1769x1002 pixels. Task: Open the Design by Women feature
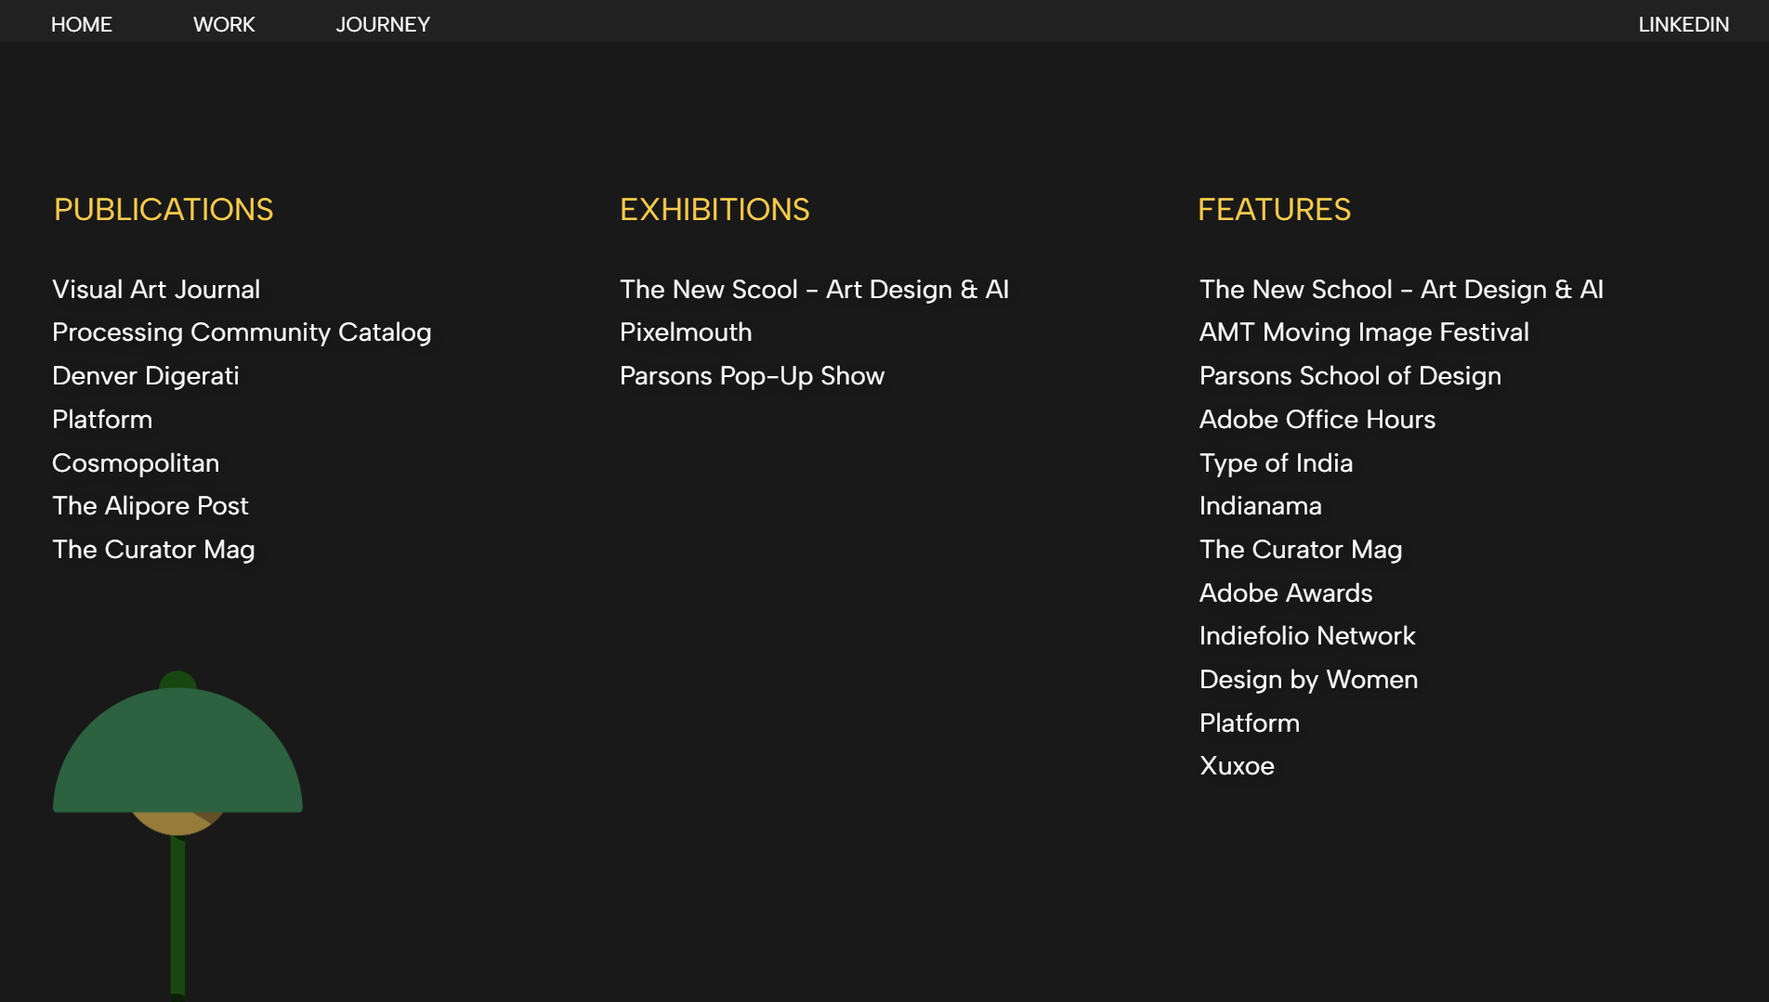click(1308, 680)
